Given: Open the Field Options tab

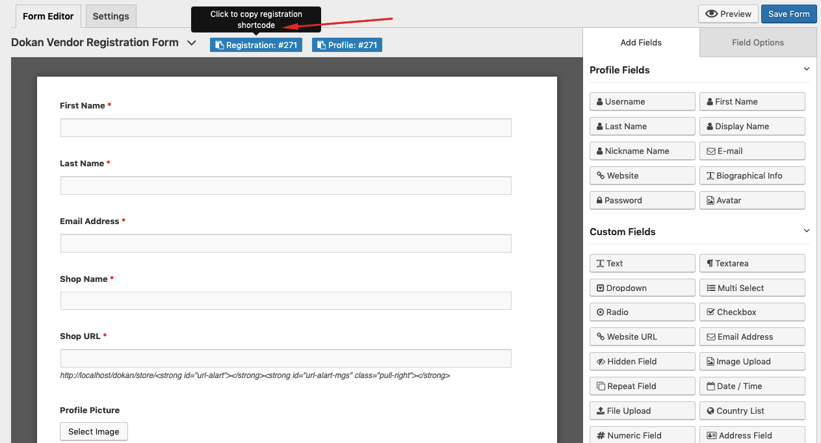Looking at the screenshot, I should (x=758, y=43).
